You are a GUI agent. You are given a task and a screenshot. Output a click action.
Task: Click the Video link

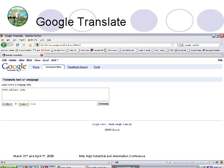pyautogui.click(x=37, y=60)
